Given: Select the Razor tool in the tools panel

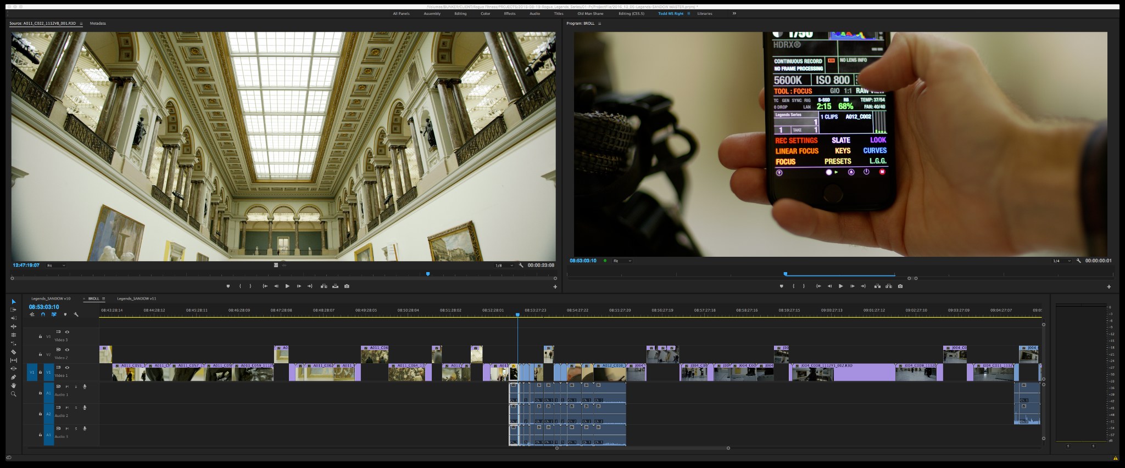Looking at the screenshot, I should pyautogui.click(x=14, y=352).
